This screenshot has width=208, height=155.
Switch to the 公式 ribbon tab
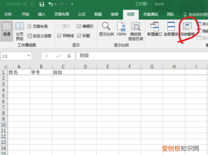82,14
